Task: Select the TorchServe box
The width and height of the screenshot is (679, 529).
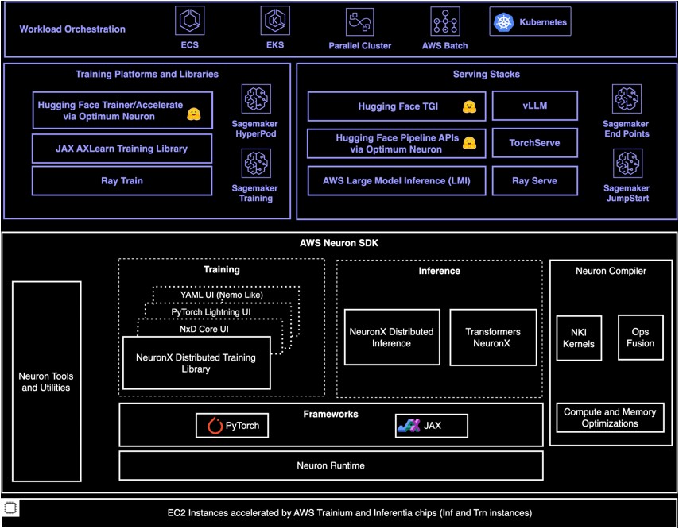Action: 535,143
